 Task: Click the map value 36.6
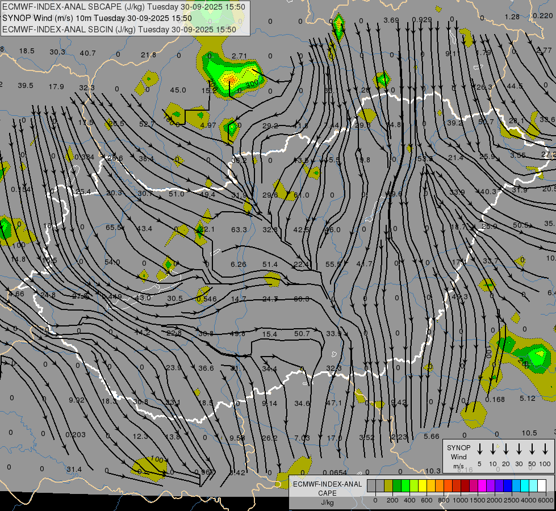(x=206, y=368)
